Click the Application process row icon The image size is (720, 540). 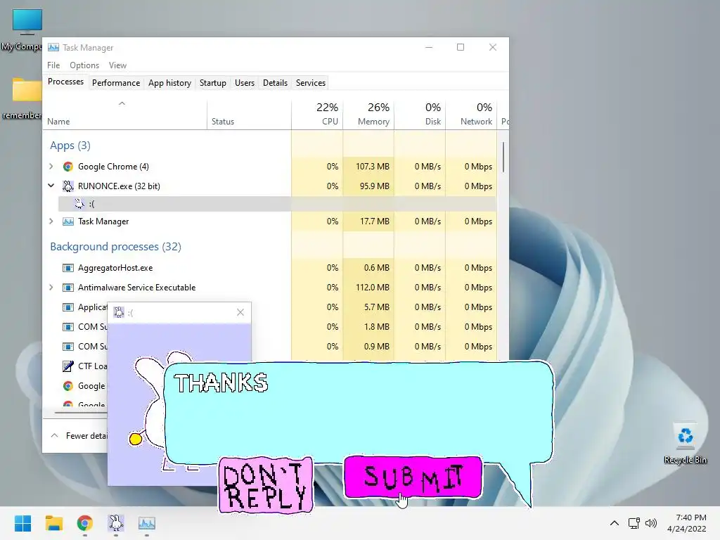pyautogui.click(x=68, y=307)
